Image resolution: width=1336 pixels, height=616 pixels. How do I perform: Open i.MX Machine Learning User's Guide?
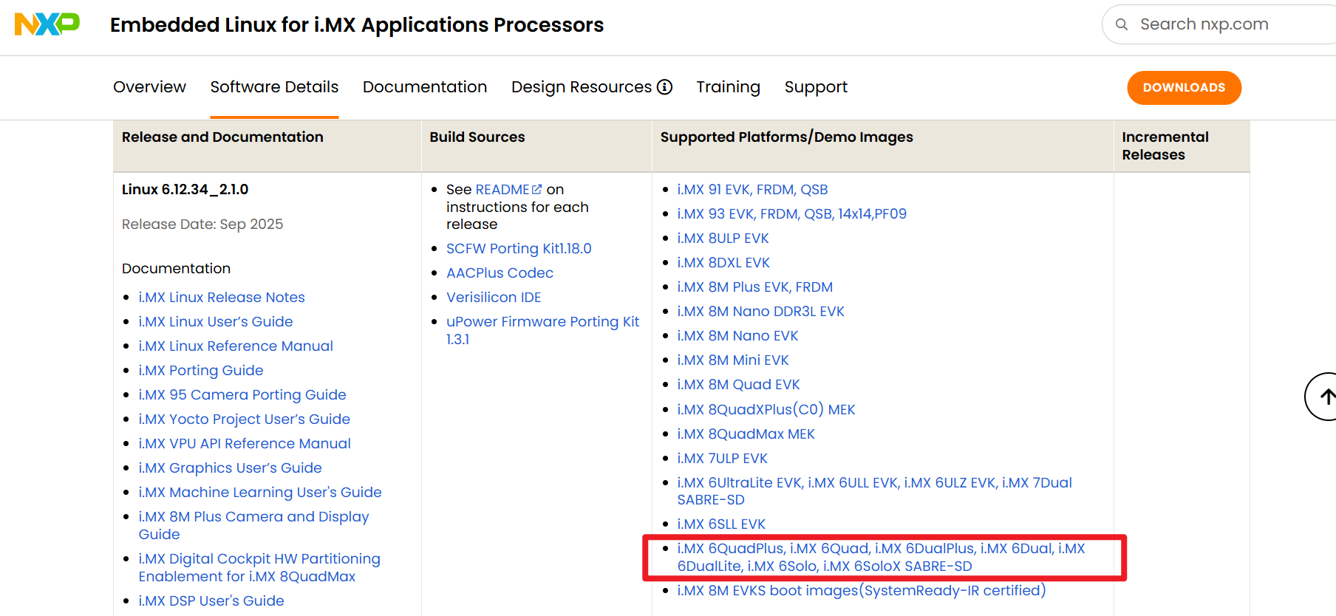pyautogui.click(x=260, y=492)
